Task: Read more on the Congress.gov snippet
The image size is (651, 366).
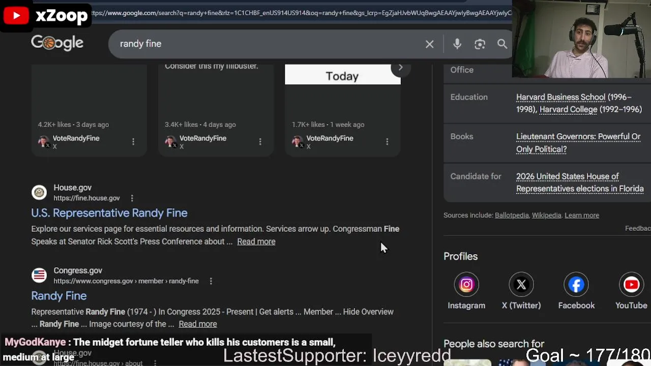Action: (x=198, y=324)
